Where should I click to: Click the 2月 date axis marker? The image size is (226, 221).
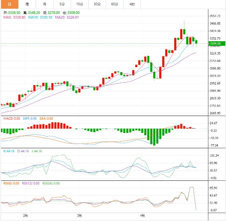pos(26,216)
